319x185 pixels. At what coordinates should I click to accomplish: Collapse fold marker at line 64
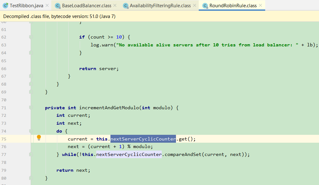pos(31,53)
